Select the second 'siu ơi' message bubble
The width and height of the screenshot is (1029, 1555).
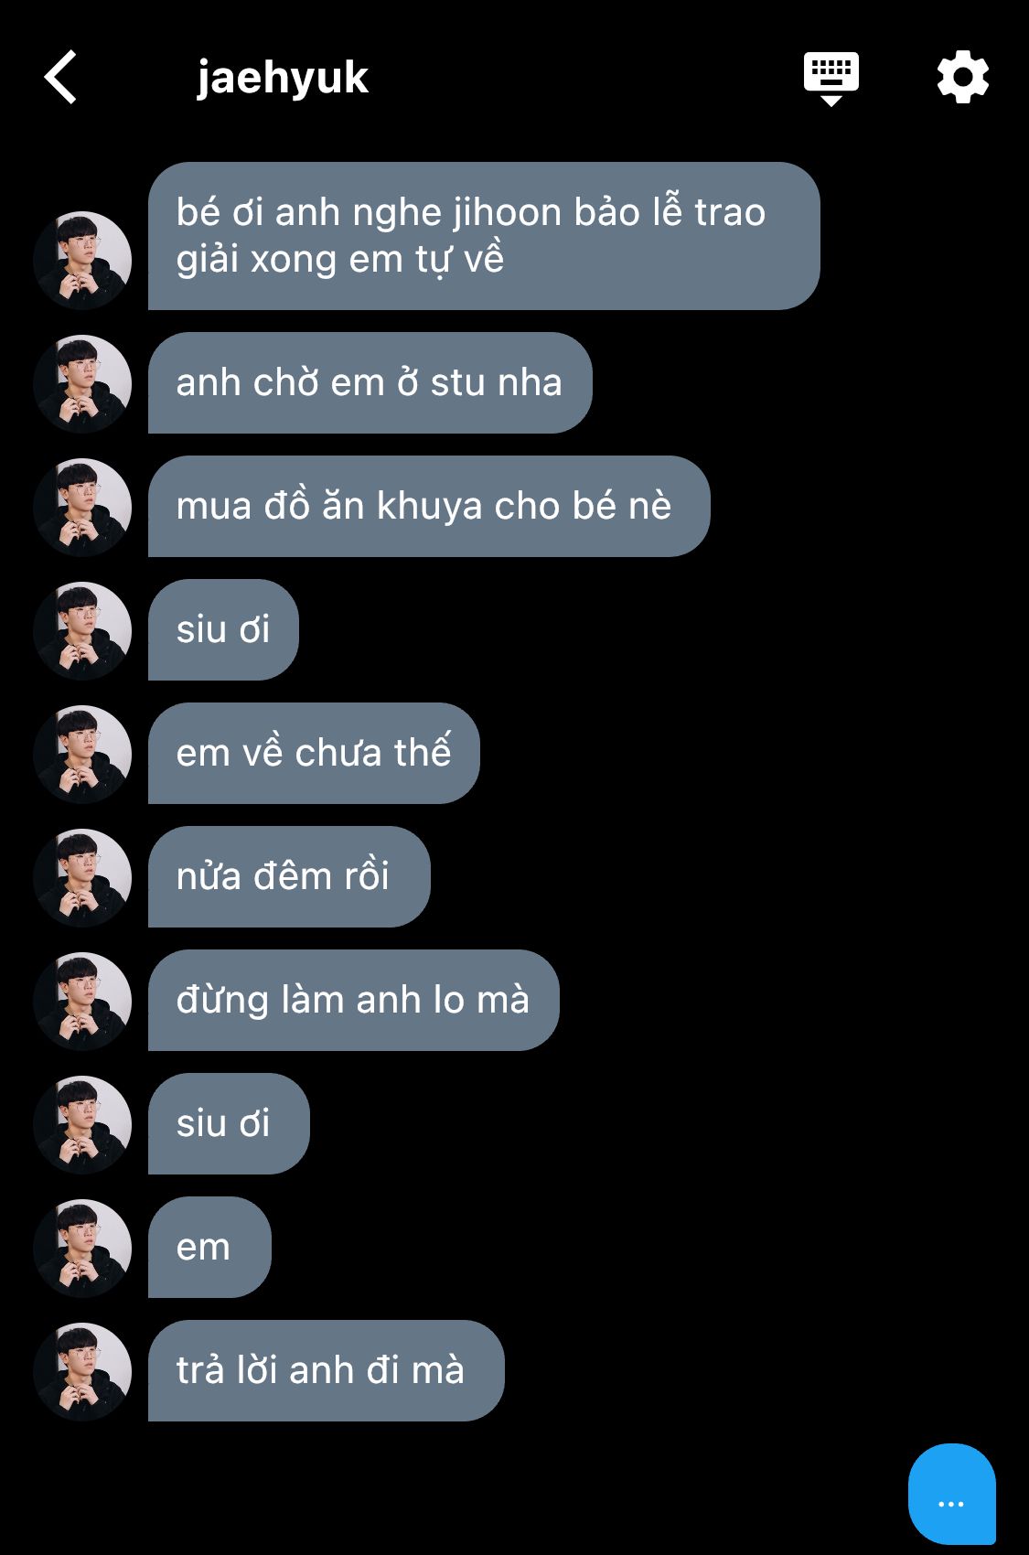coord(229,1123)
